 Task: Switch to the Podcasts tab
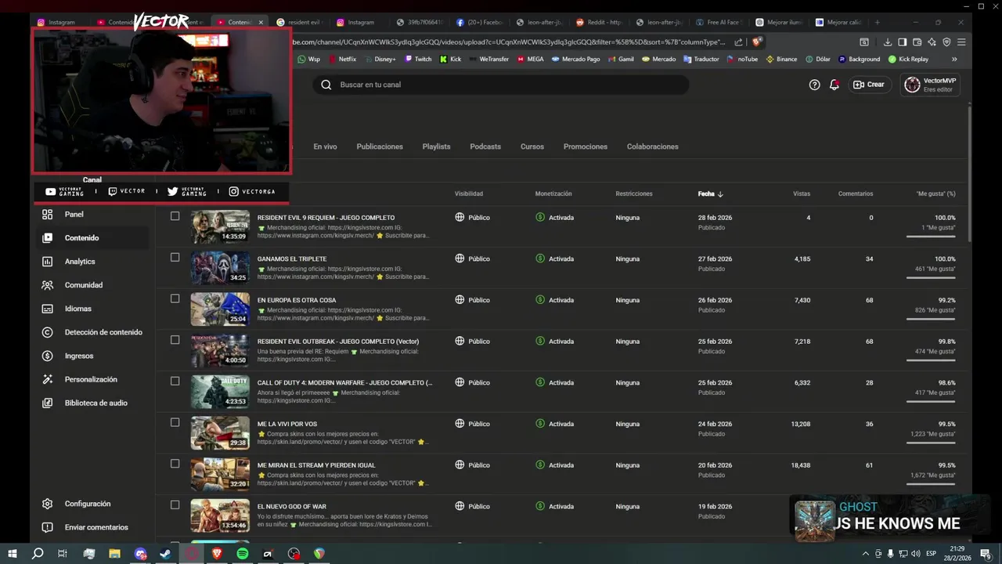485,146
